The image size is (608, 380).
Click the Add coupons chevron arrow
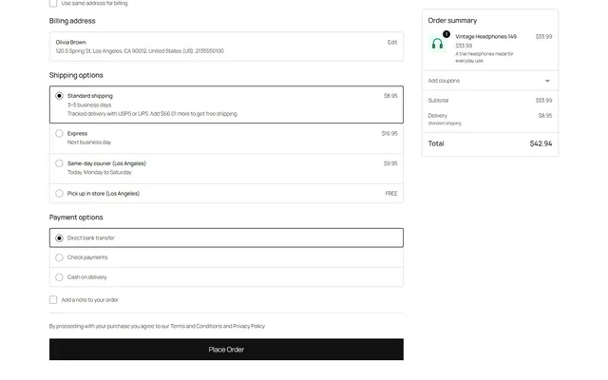pos(547,81)
